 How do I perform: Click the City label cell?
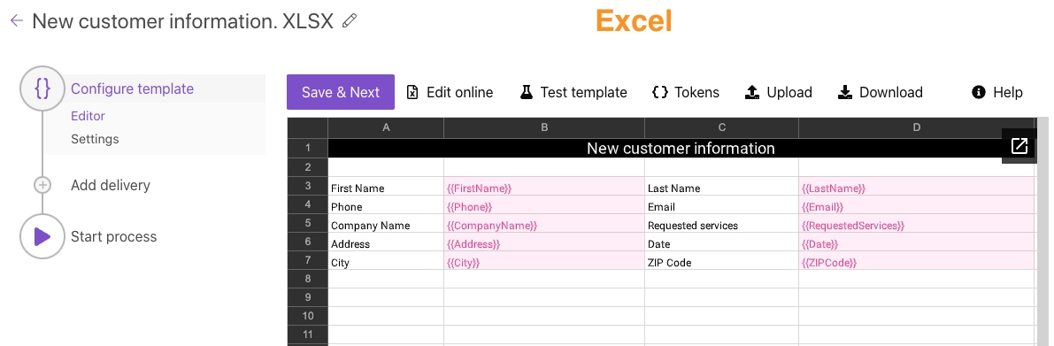[386, 261]
